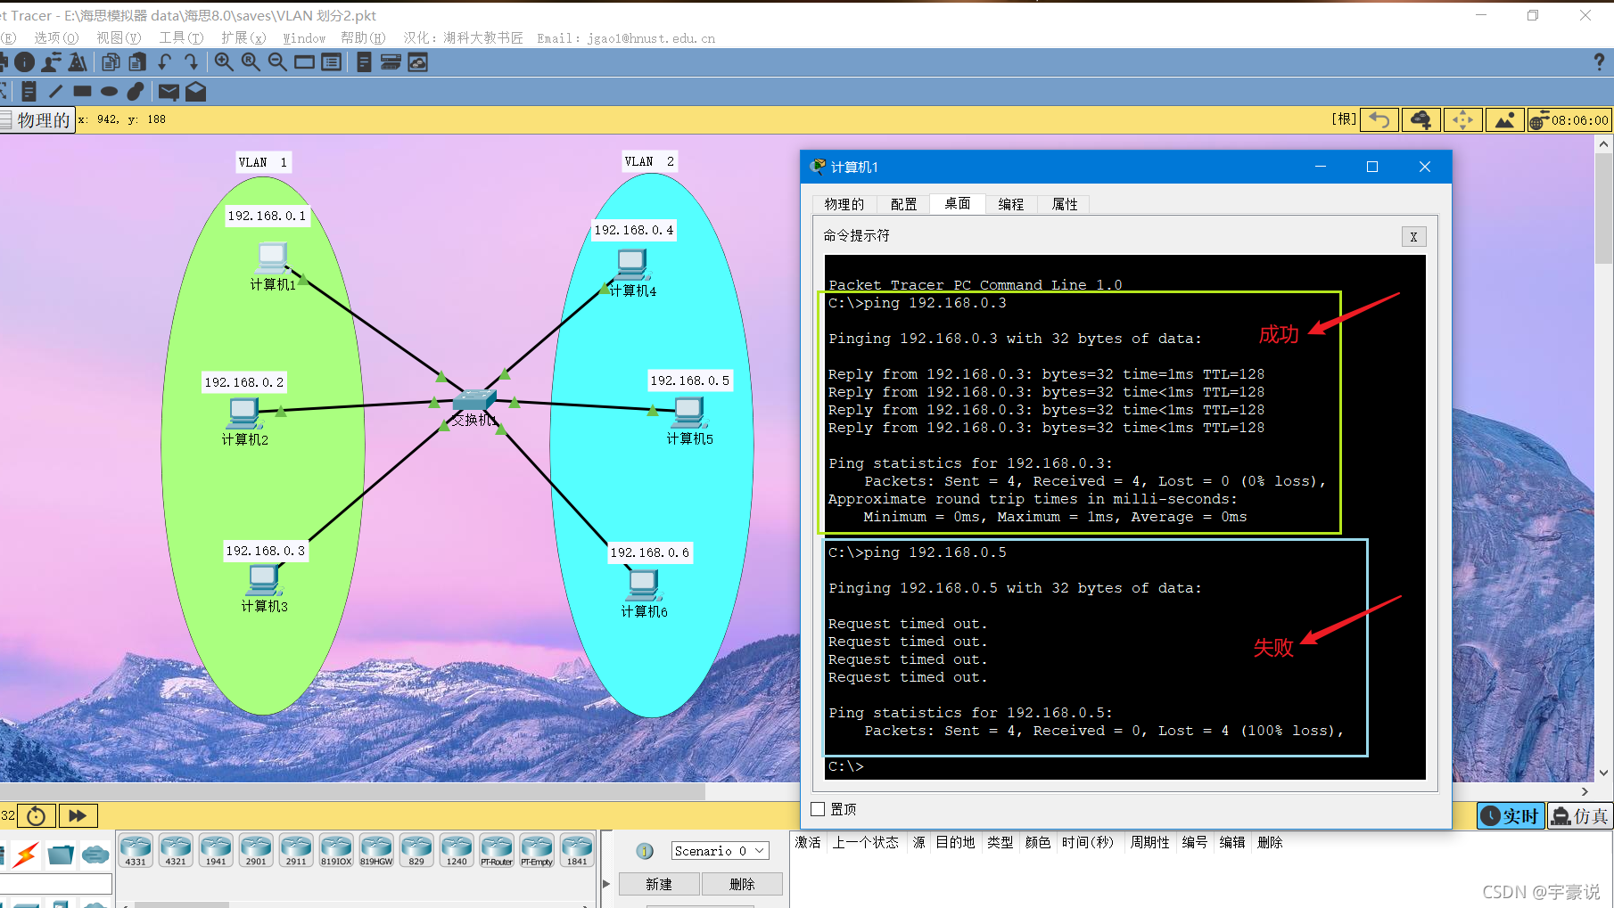Zoom in on the workspace
The image size is (1614, 908).
point(224,62)
